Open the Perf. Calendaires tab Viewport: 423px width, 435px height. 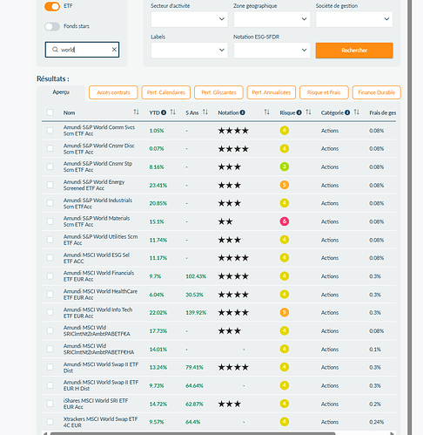coord(166,92)
